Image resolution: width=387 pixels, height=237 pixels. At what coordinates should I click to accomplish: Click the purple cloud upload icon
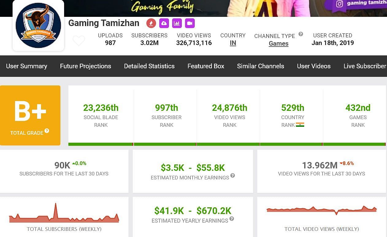coord(164,23)
